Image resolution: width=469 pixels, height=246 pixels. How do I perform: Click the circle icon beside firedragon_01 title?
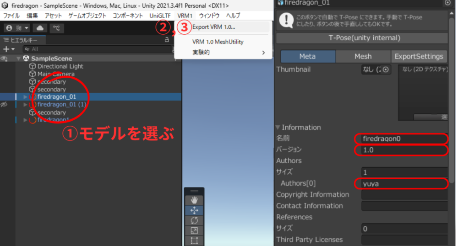tap(447, 3)
